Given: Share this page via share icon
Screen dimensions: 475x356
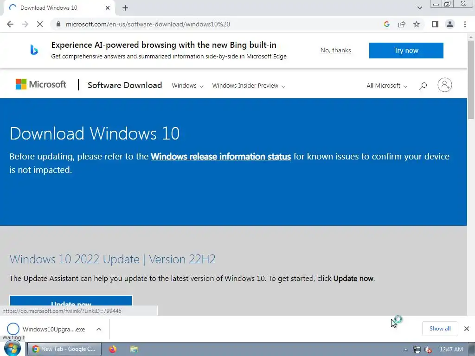Looking at the screenshot, I should click(x=402, y=24).
